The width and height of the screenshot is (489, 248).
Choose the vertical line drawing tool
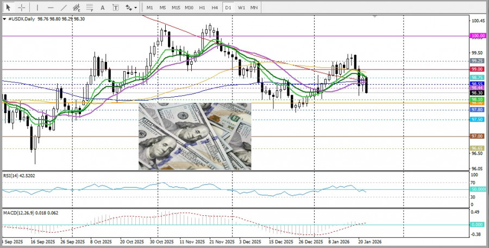(37, 8)
